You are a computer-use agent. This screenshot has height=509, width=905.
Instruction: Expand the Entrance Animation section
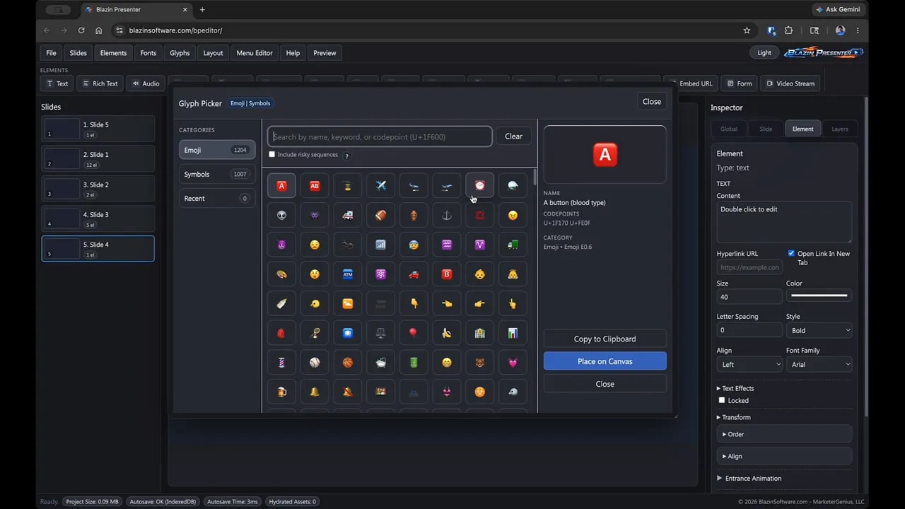pyautogui.click(x=749, y=479)
